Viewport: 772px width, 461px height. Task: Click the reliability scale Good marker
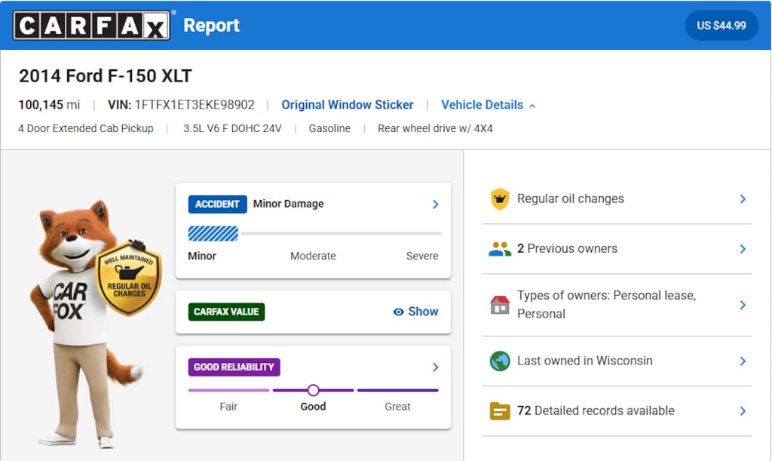click(313, 390)
